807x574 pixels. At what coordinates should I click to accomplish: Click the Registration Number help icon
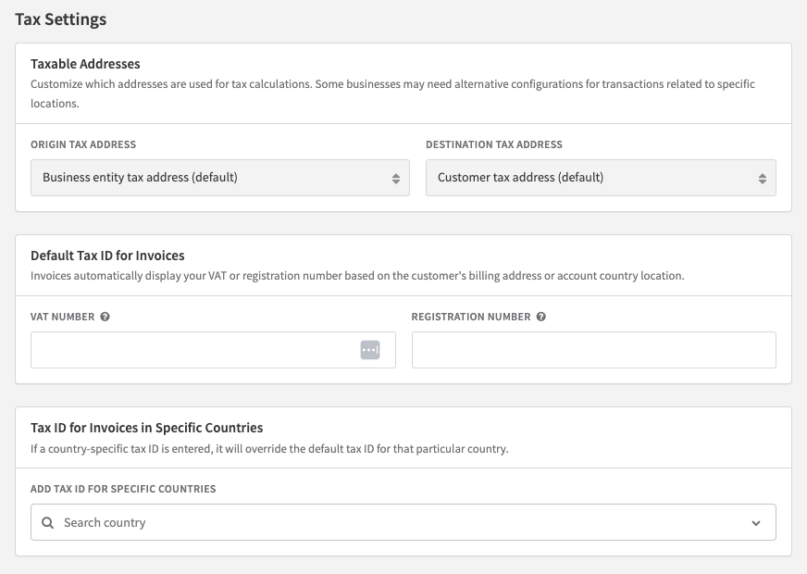540,317
